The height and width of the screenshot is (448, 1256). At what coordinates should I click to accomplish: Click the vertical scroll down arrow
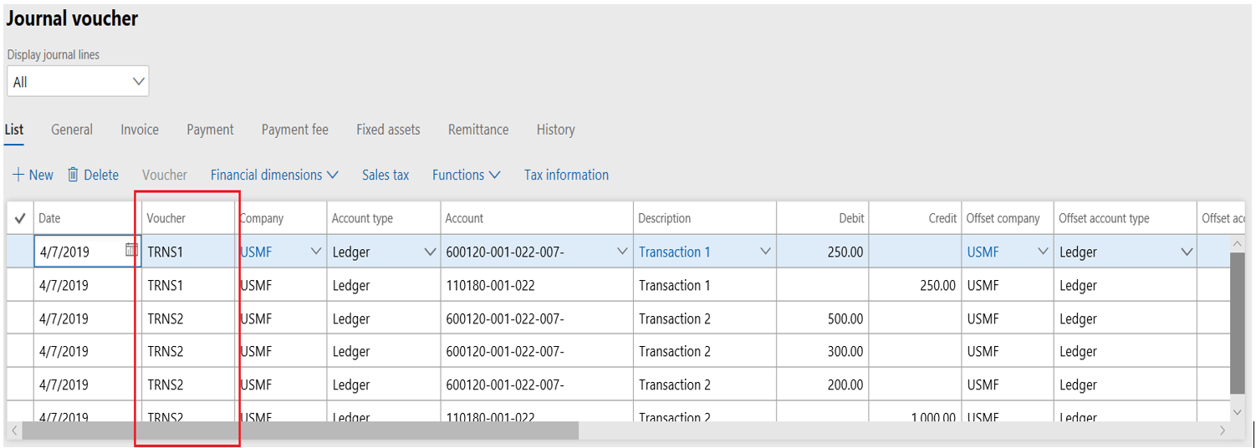click(1238, 412)
